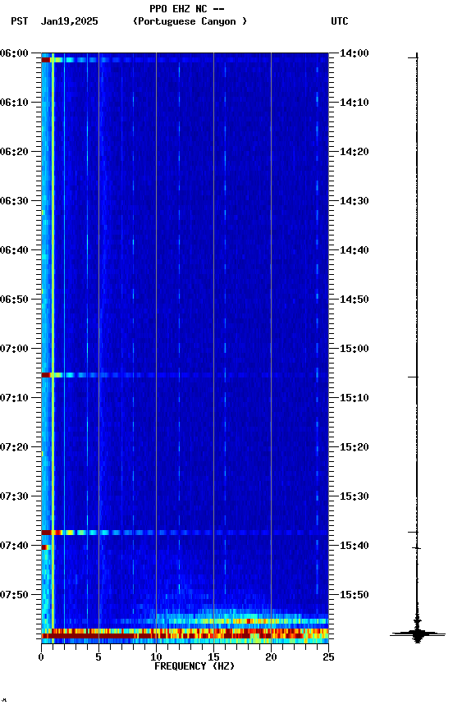
Task: Click the '06:40' PST time label
Action: click(14, 250)
